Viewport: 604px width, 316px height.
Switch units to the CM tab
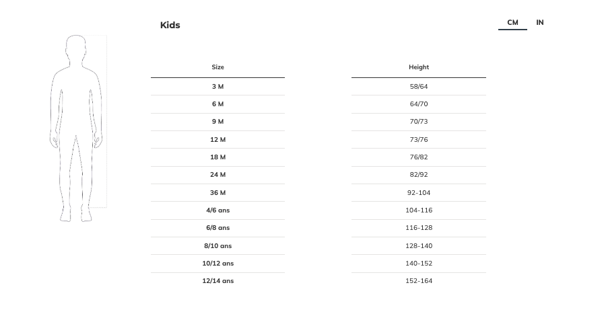pos(512,23)
